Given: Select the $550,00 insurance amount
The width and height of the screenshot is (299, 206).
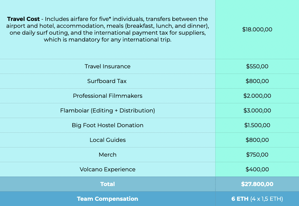Looking at the screenshot, I should click(x=257, y=66).
